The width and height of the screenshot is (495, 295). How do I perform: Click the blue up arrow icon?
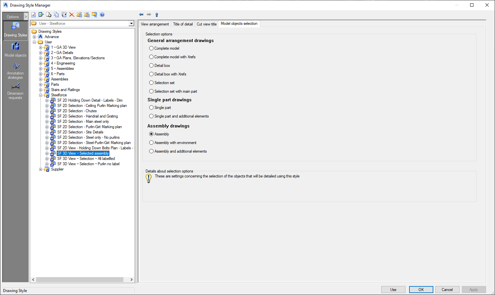tap(157, 15)
